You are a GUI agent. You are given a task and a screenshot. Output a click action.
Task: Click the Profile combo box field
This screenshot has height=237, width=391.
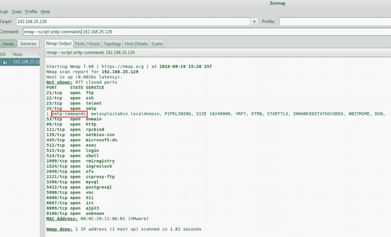tap(335, 21)
